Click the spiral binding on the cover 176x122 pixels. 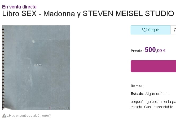coord(3,67)
